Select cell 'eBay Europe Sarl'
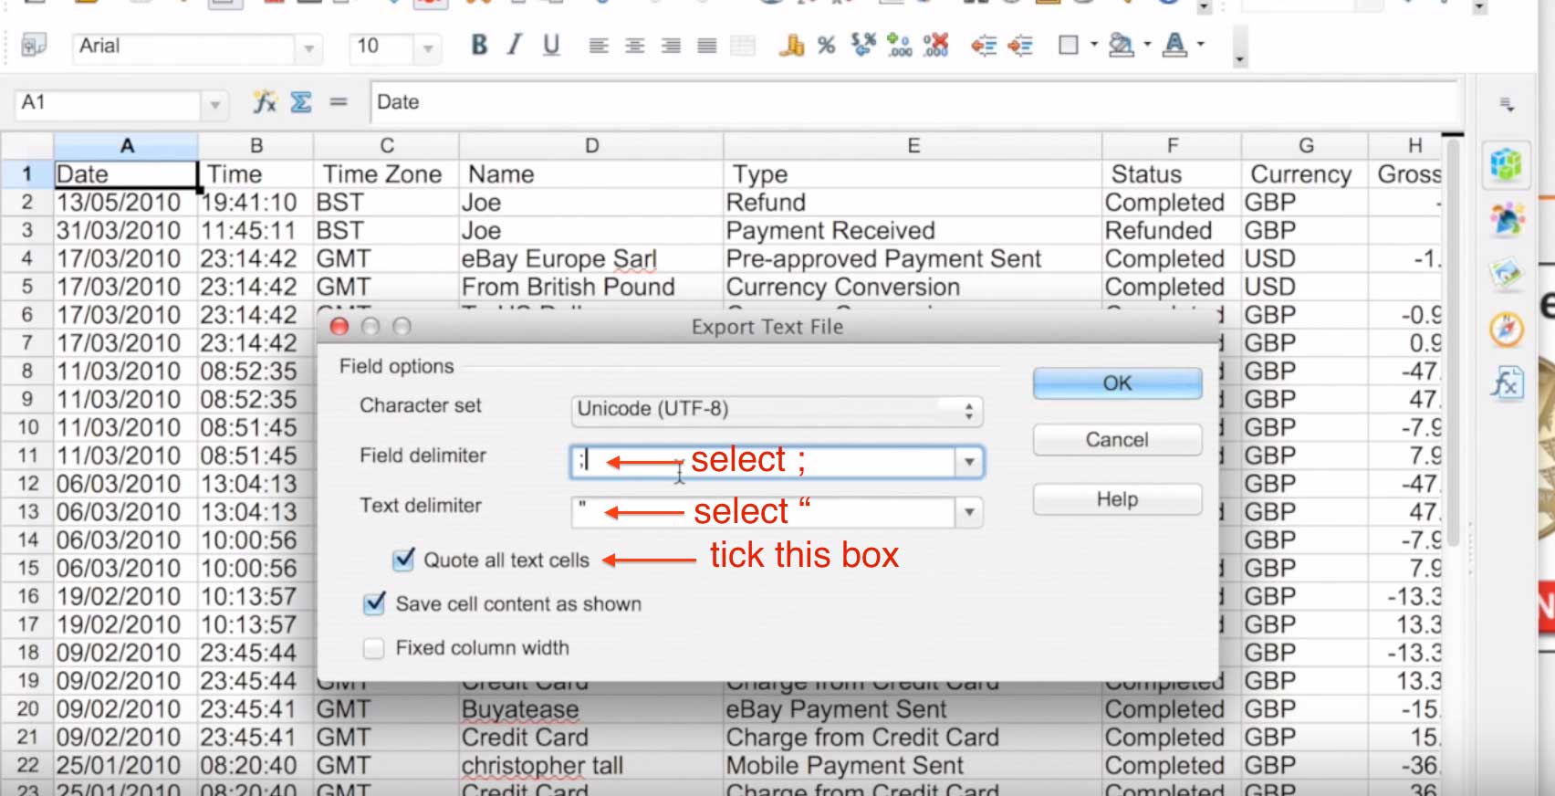This screenshot has width=1555, height=796. [x=591, y=259]
